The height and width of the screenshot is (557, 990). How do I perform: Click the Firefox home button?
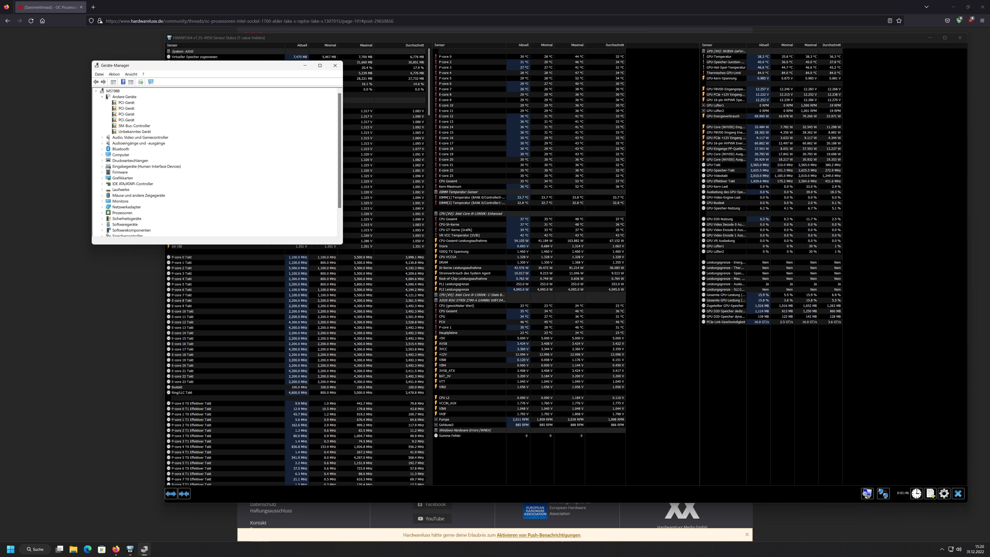43,21
